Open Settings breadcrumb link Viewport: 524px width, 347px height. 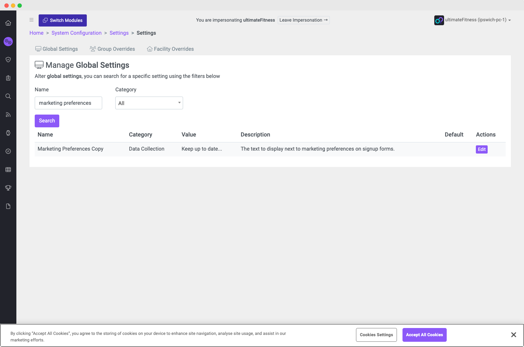click(119, 33)
